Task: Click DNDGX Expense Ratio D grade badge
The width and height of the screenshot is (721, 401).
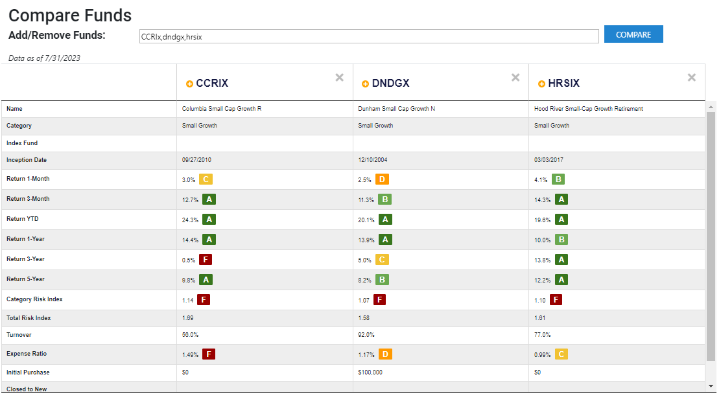Action: coord(385,354)
